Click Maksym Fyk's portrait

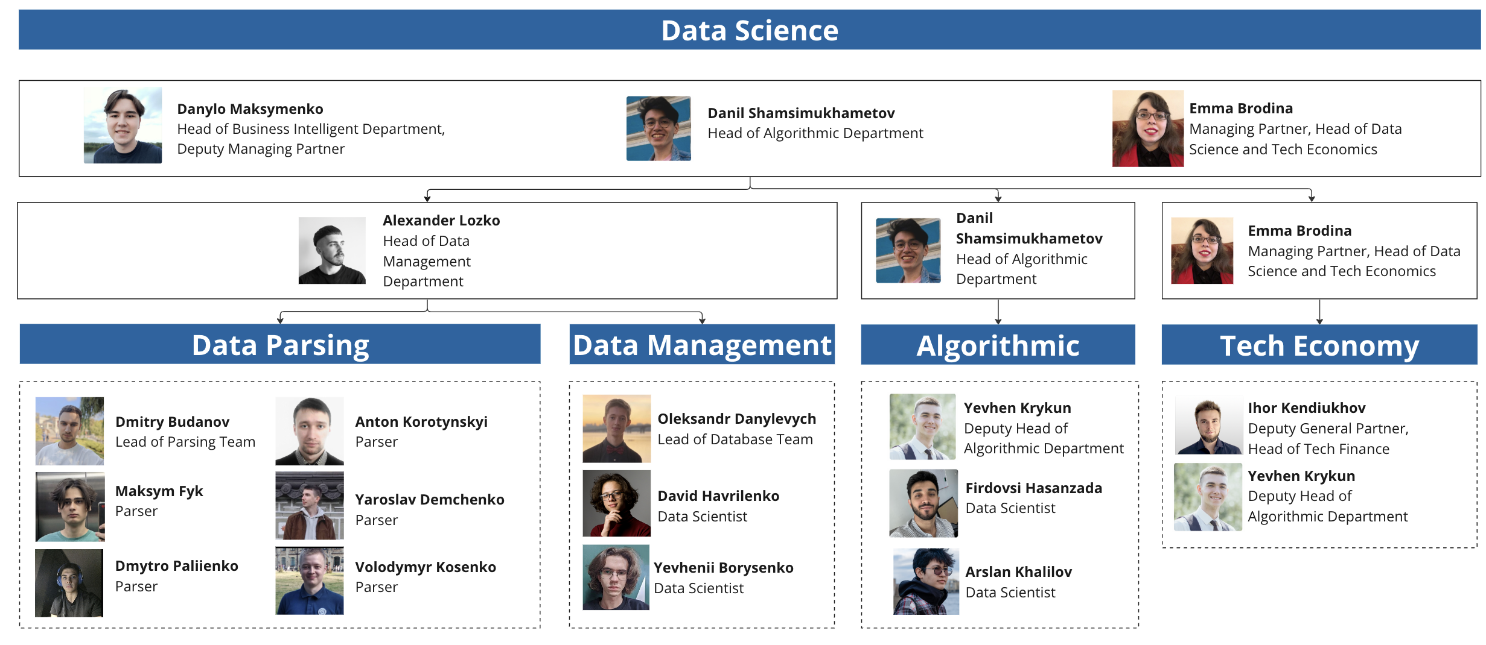(x=69, y=506)
